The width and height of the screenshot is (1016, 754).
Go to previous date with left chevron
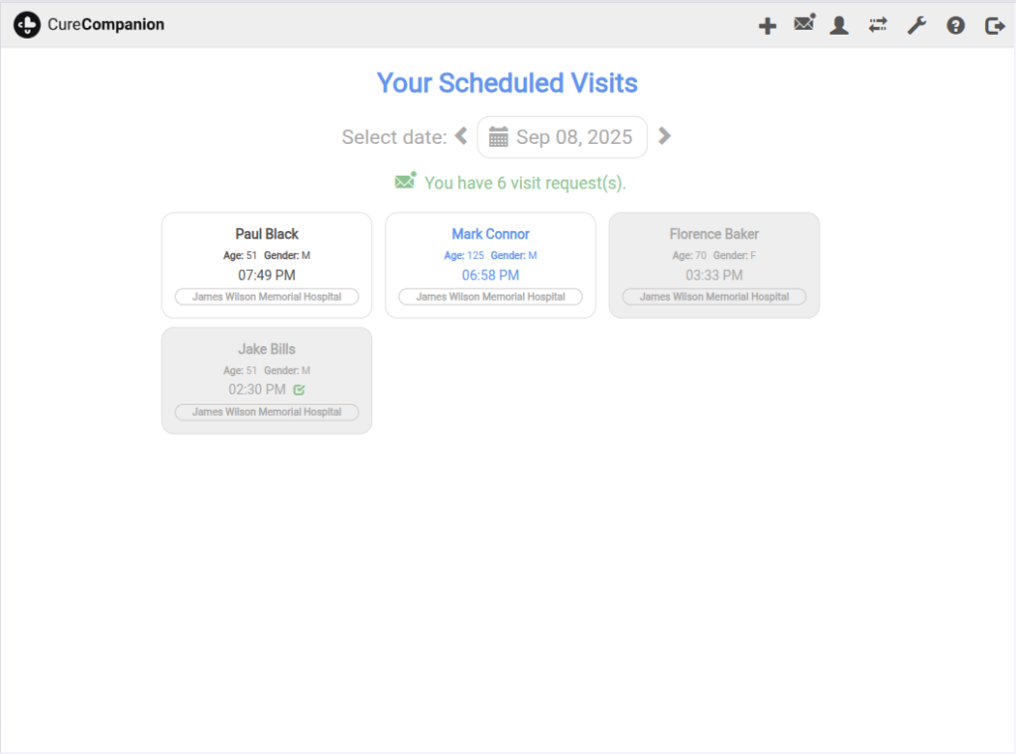pyautogui.click(x=460, y=136)
